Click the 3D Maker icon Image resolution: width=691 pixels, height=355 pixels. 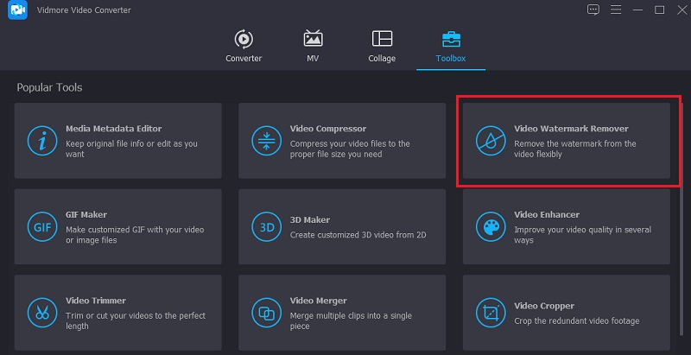(x=264, y=227)
